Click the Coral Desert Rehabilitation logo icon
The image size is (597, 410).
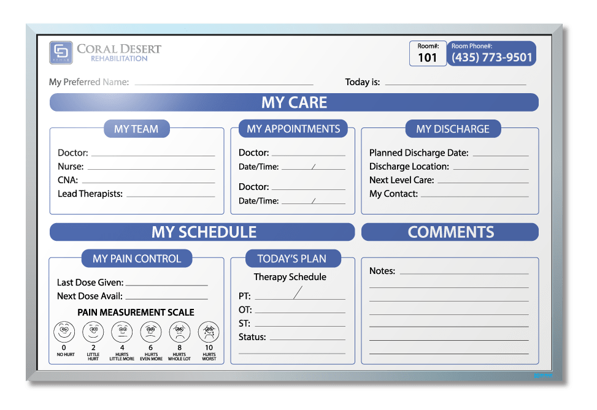[x=61, y=53]
